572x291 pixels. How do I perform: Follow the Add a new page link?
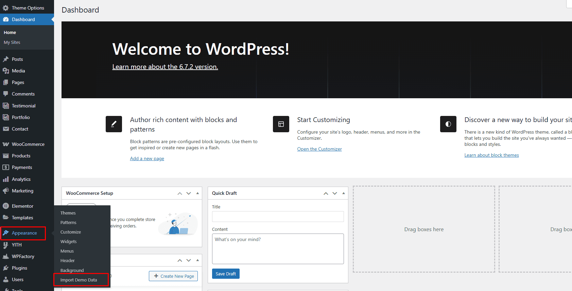(x=147, y=158)
